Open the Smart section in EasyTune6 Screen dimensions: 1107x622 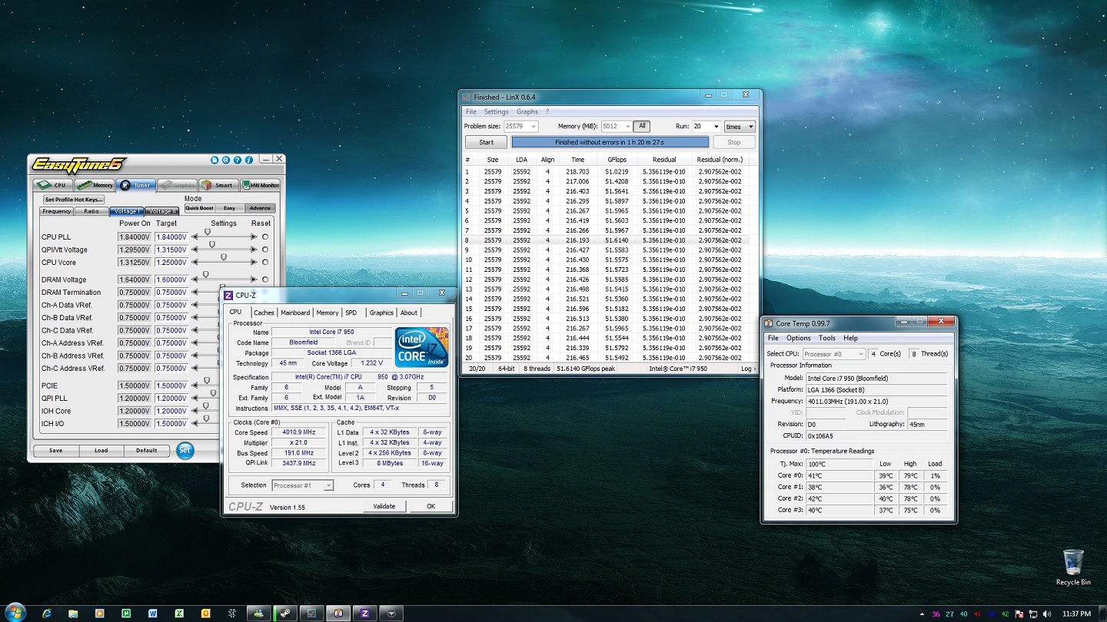tap(218, 185)
